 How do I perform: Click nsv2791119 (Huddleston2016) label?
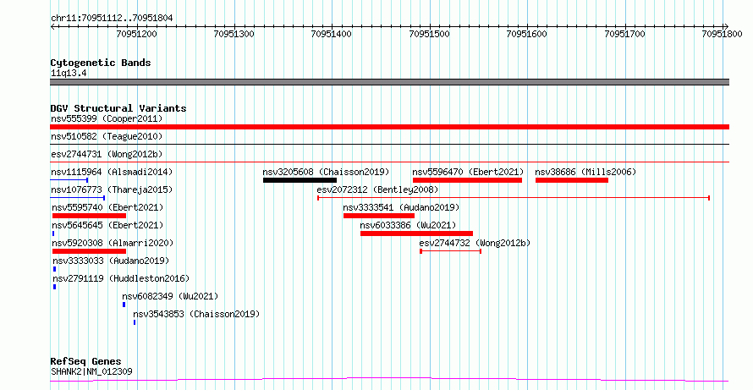(x=121, y=278)
